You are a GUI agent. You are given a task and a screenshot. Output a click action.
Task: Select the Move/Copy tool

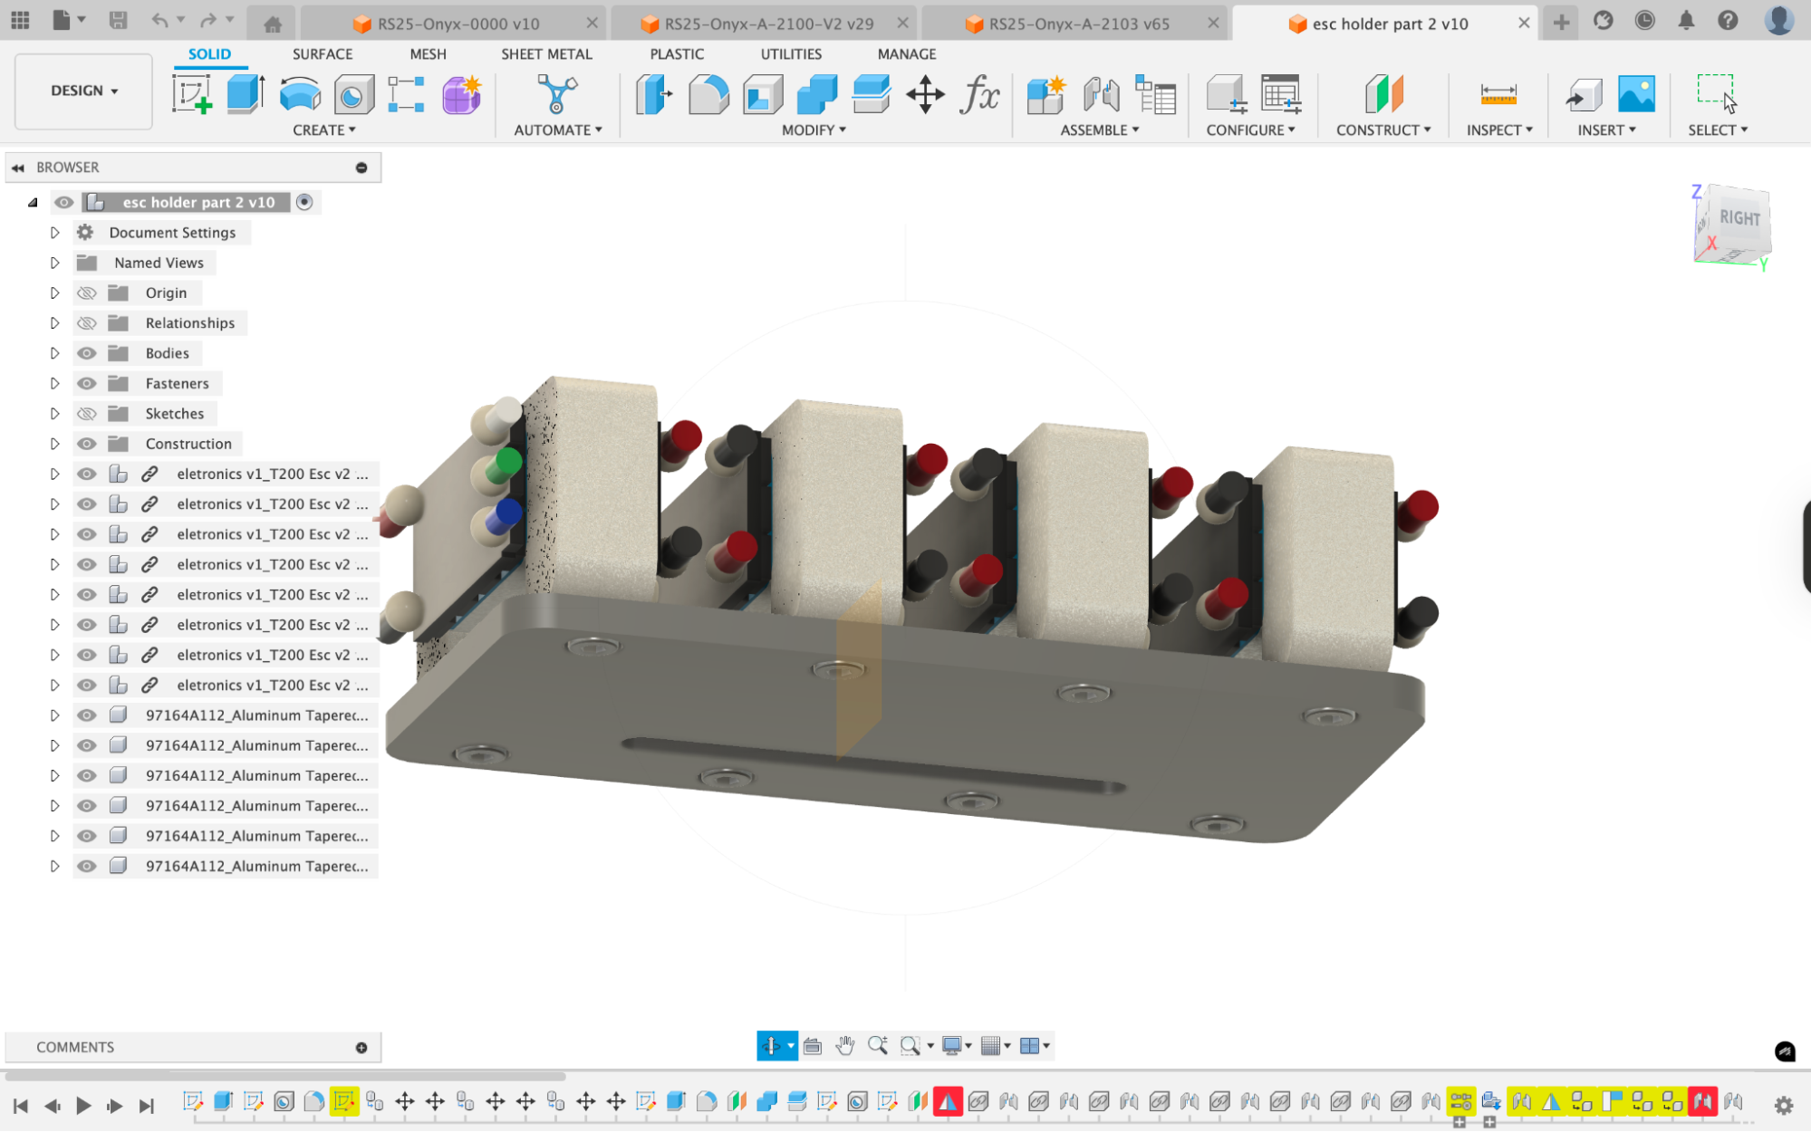925,94
